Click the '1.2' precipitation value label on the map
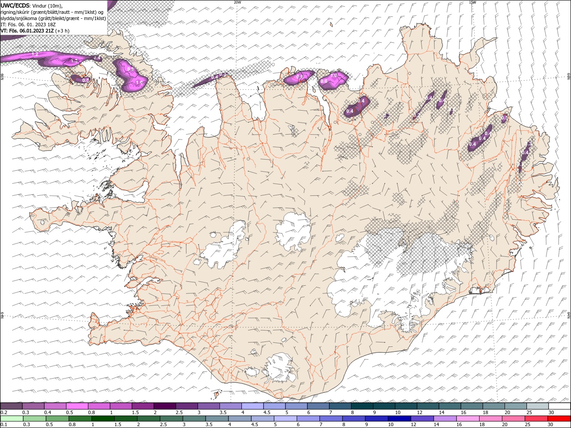The image size is (571, 428). (x=35, y=54)
